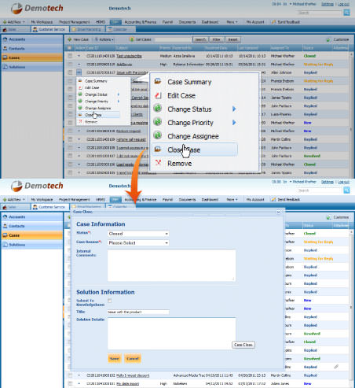Click the Search button in the upper toolbar
This screenshot has height=388, width=355.
[200, 39]
